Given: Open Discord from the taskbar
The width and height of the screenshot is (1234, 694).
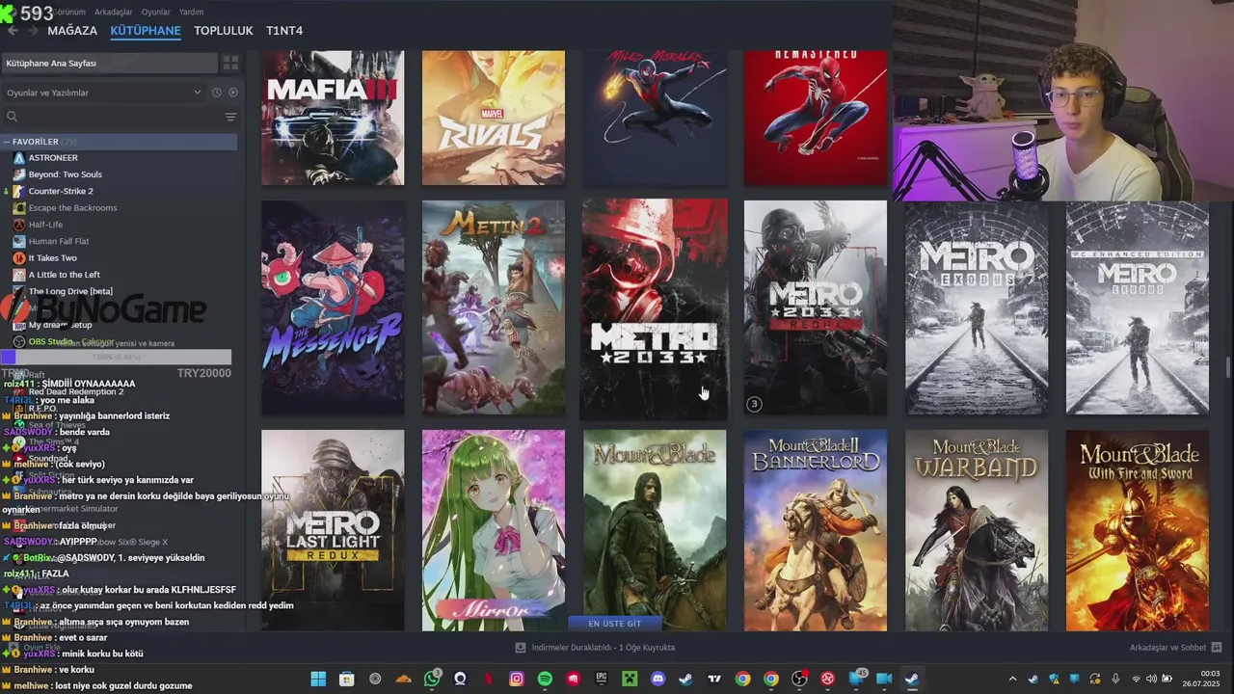Looking at the screenshot, I should point(658,680).
